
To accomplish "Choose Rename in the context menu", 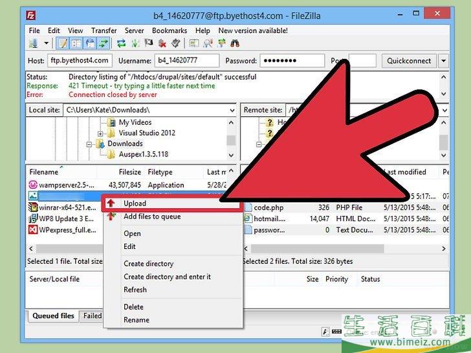I will tap(173, 320).
